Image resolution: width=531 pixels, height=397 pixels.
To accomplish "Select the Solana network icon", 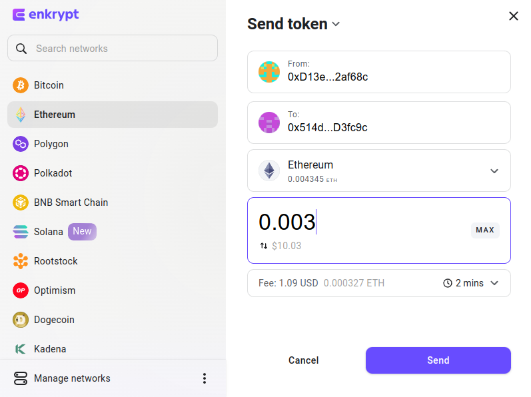I will pos(21,232).
